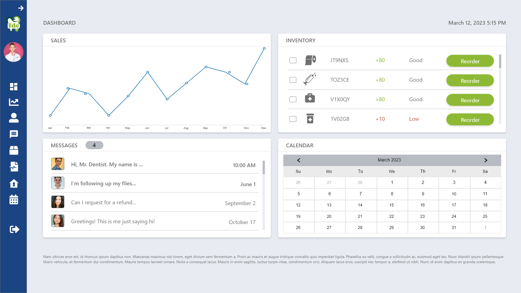
Task: Check the box for item JT9NXS
Action: pyautogui.click(x=293, y=60)
